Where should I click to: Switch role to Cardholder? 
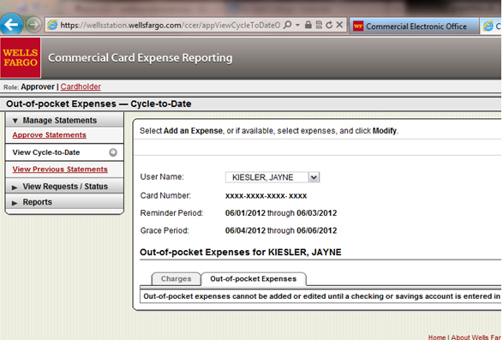81,86
